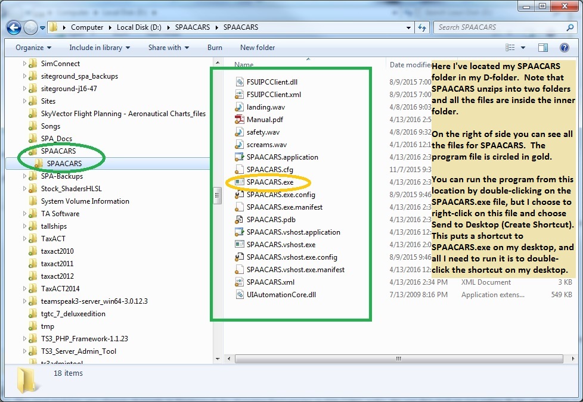Click the landing.wav audio file icon
This screenshot has height=402, width=583.
[240, 107]
